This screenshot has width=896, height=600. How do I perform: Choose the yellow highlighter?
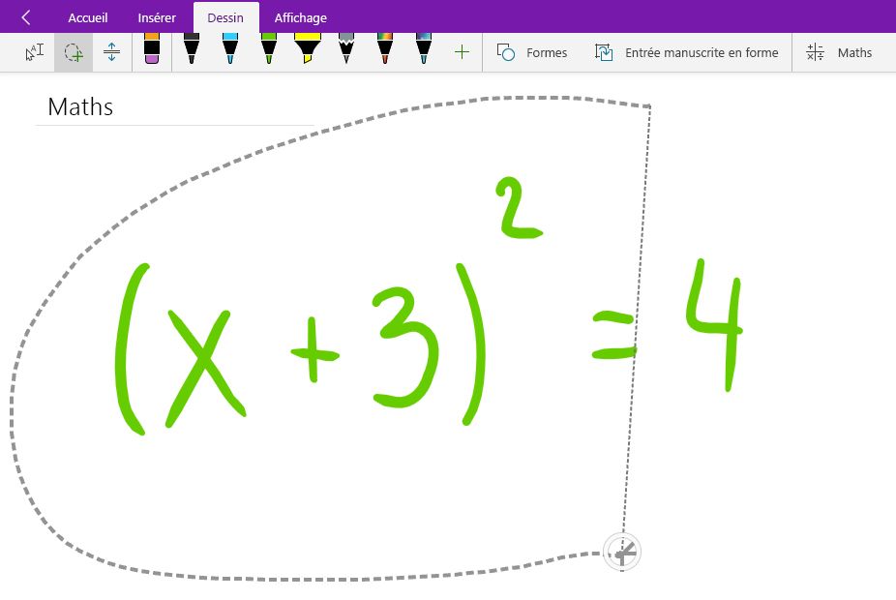308,49
